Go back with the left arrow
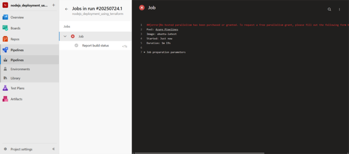This screenshot has width=349, height=154. pos(66,9)
